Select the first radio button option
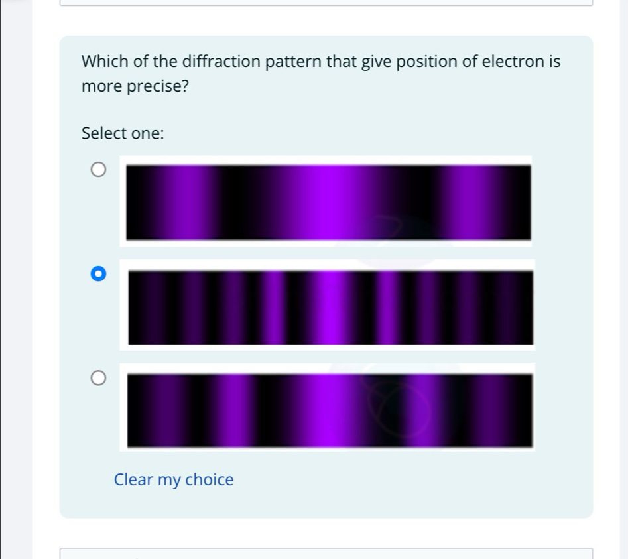 (99, 170)
